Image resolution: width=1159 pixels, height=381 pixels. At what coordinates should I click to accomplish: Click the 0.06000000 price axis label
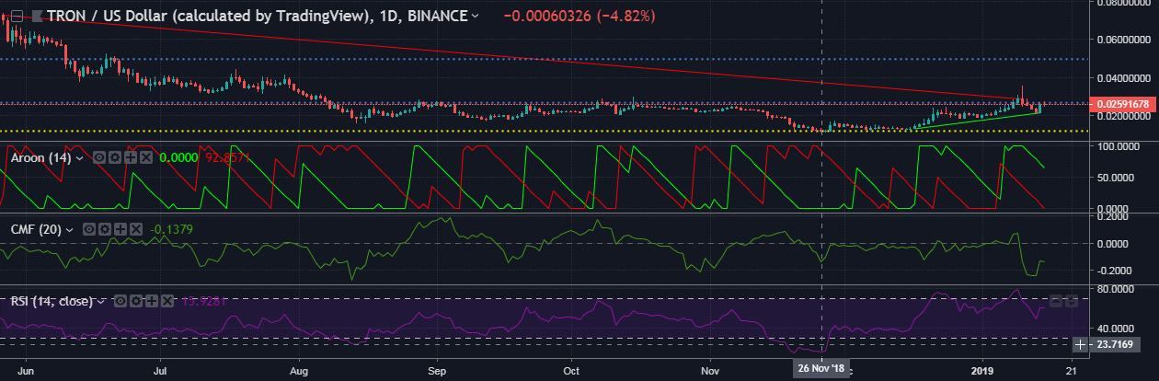click(1121, 40)
